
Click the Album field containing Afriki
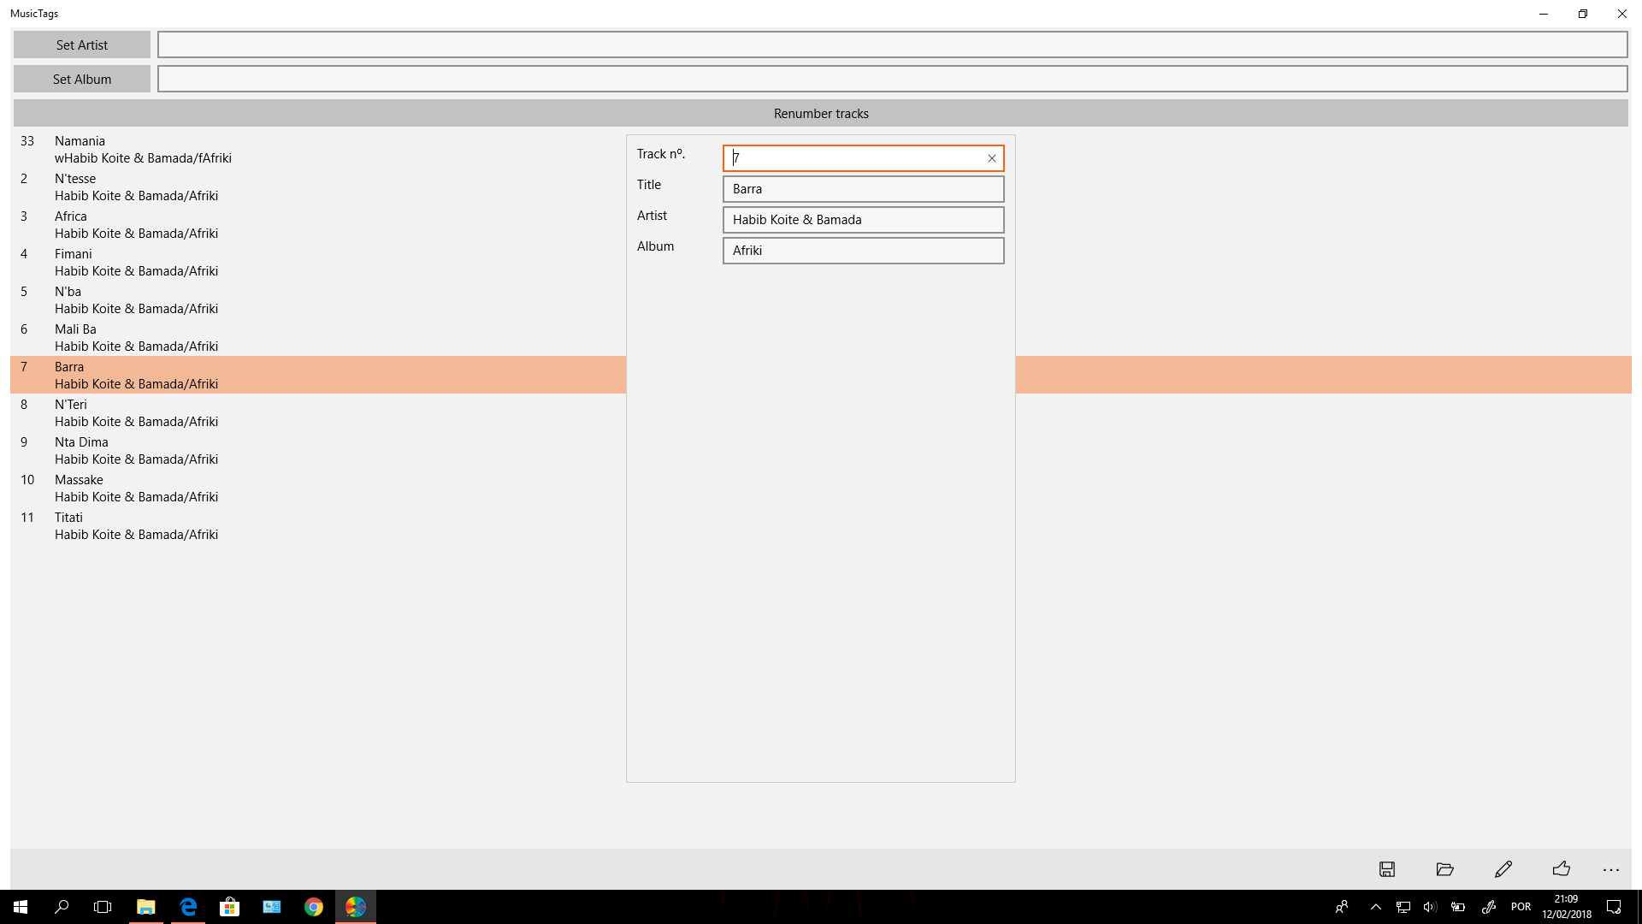863,251
